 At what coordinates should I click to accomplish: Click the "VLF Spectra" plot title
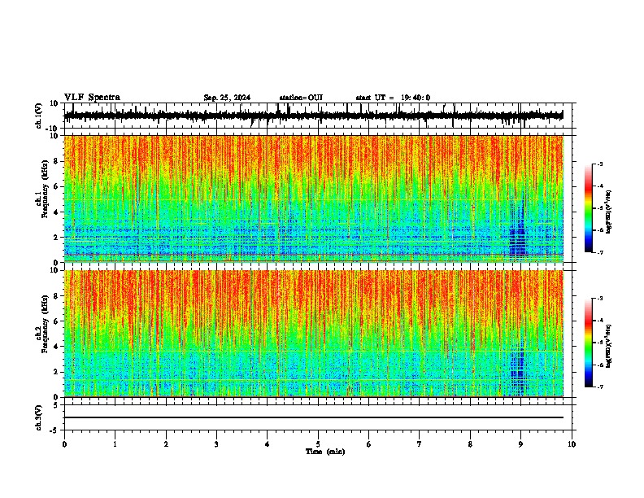[92, 98]
